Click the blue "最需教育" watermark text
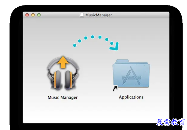 tap(171, 122)
